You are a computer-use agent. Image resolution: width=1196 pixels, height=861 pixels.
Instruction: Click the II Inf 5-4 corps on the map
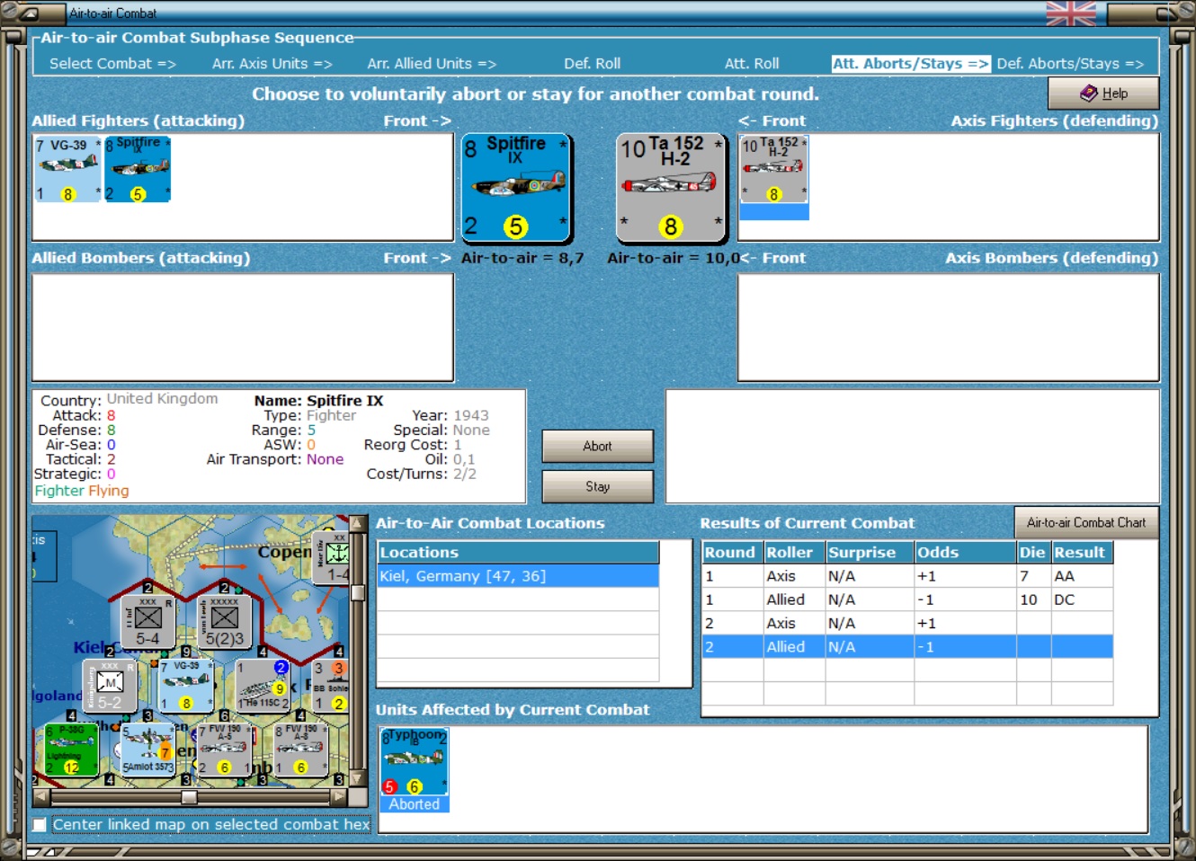[147, 621]
